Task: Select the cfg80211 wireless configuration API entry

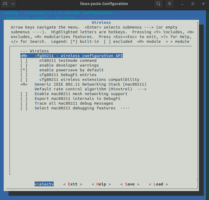Action: (78, 56)
